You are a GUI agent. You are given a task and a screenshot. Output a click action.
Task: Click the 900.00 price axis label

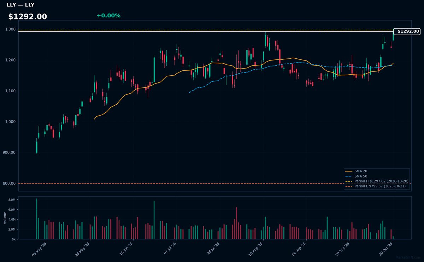pyautogui.click(x=10, y=152)
